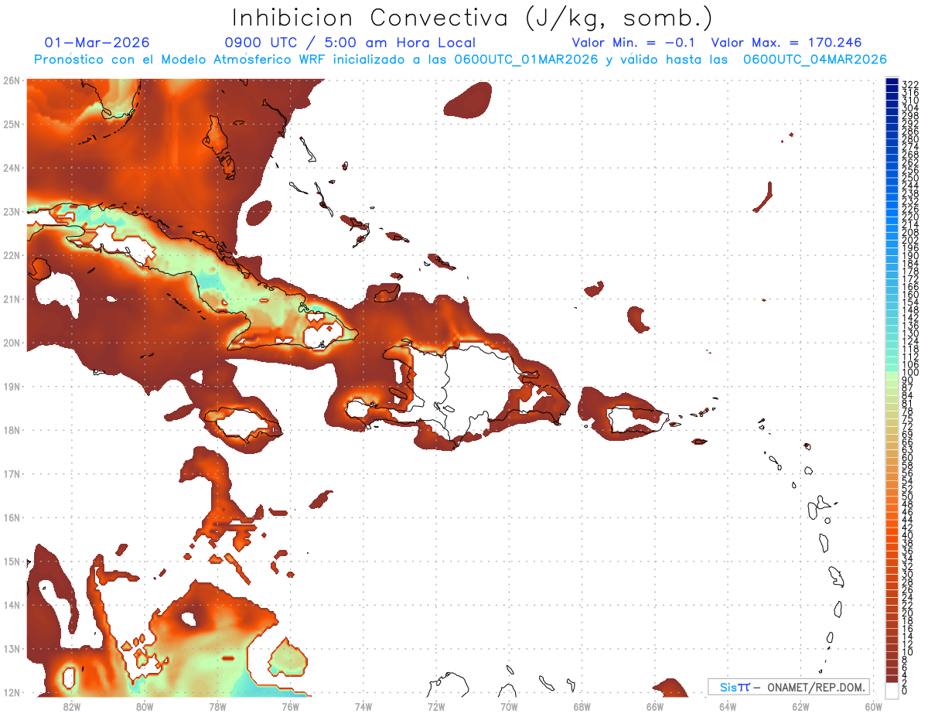Image resolution: width=928 pixels, height=717 pixels.
Task: Click the 62W longitude label
Action: tap(800, 705)
